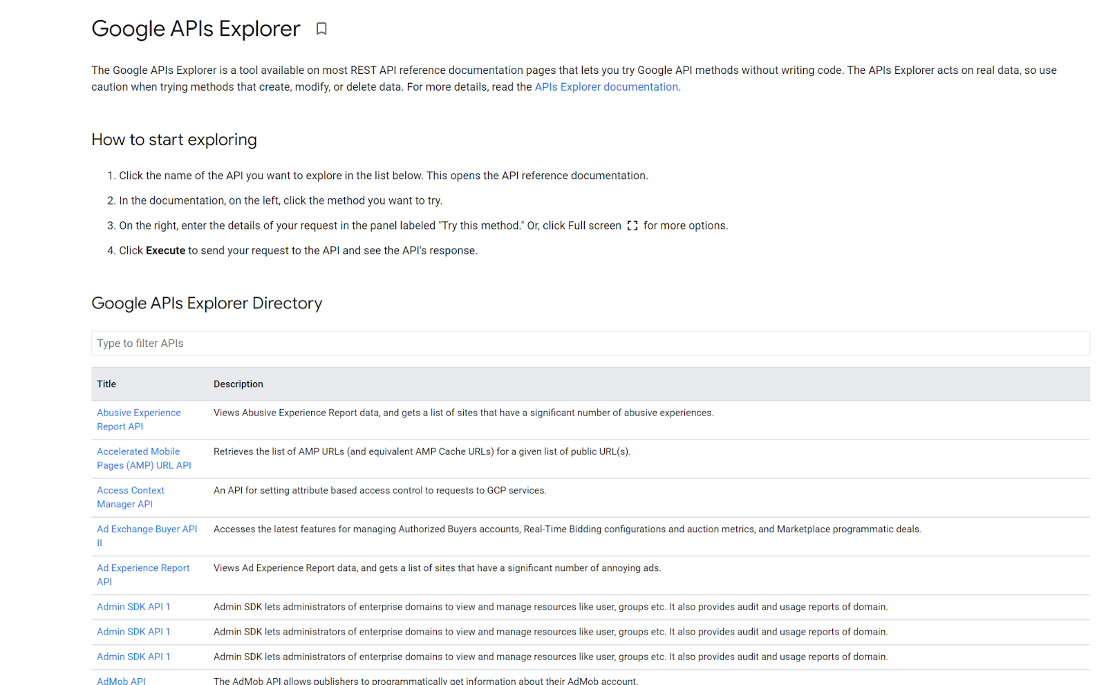
Task: Click the bookmark icon beside page title
Action: click(x=321, y=29)
